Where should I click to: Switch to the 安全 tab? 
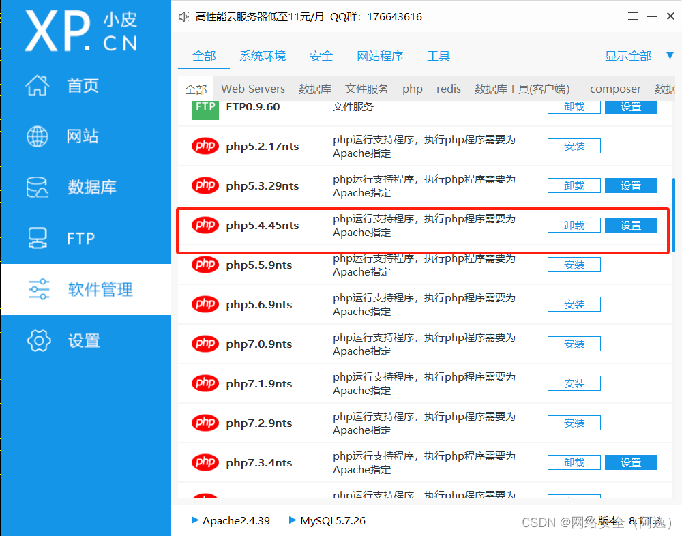coord(321,56)
